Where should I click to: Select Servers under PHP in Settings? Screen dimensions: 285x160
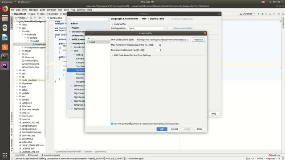80,59
